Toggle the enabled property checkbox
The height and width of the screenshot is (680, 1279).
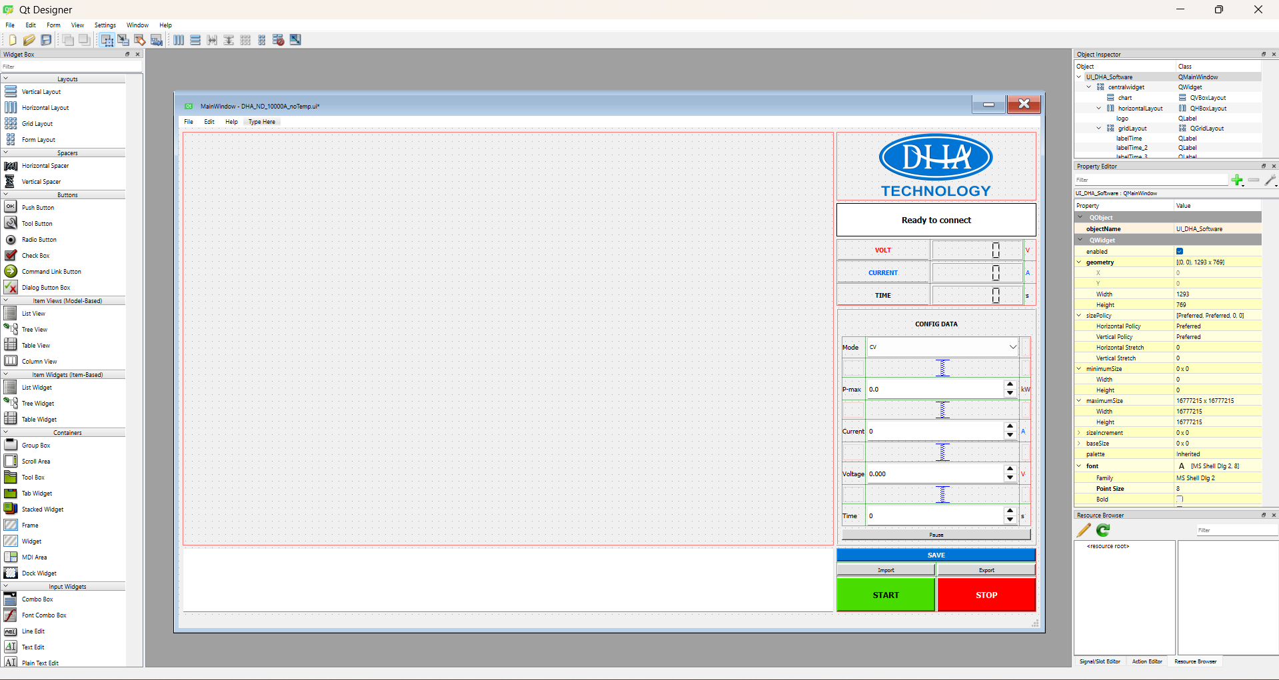(x=1180, y=252)
